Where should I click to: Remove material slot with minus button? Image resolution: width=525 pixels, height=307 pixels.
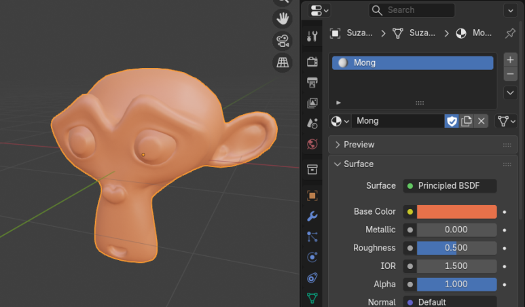510,74
